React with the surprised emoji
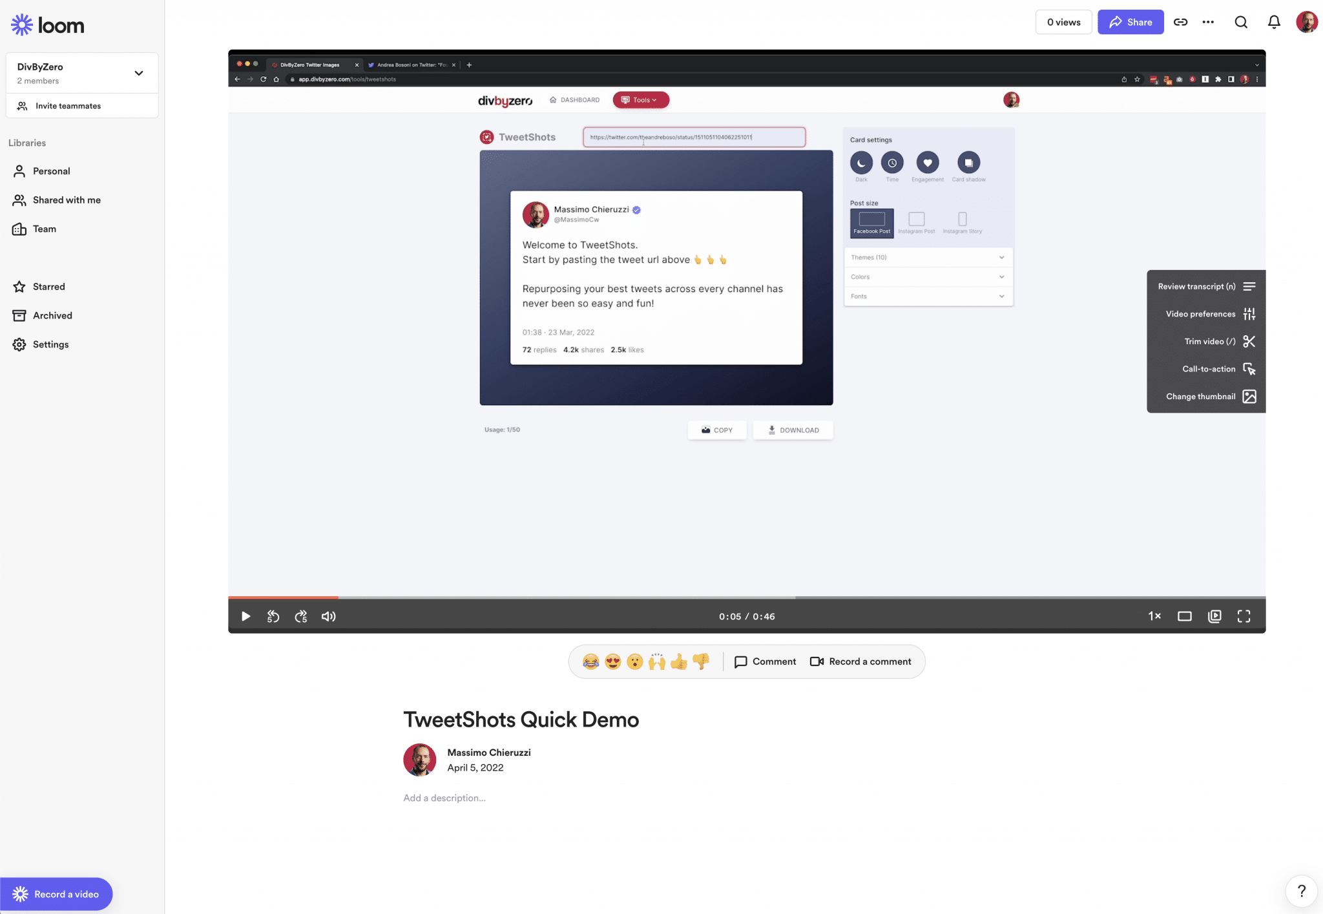Image resolution: width=1323 pixels, height=914 pixels. point(634,661)
